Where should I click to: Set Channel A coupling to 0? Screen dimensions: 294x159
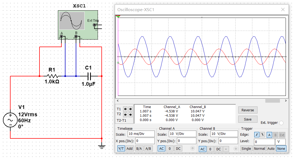coord(170,148)
